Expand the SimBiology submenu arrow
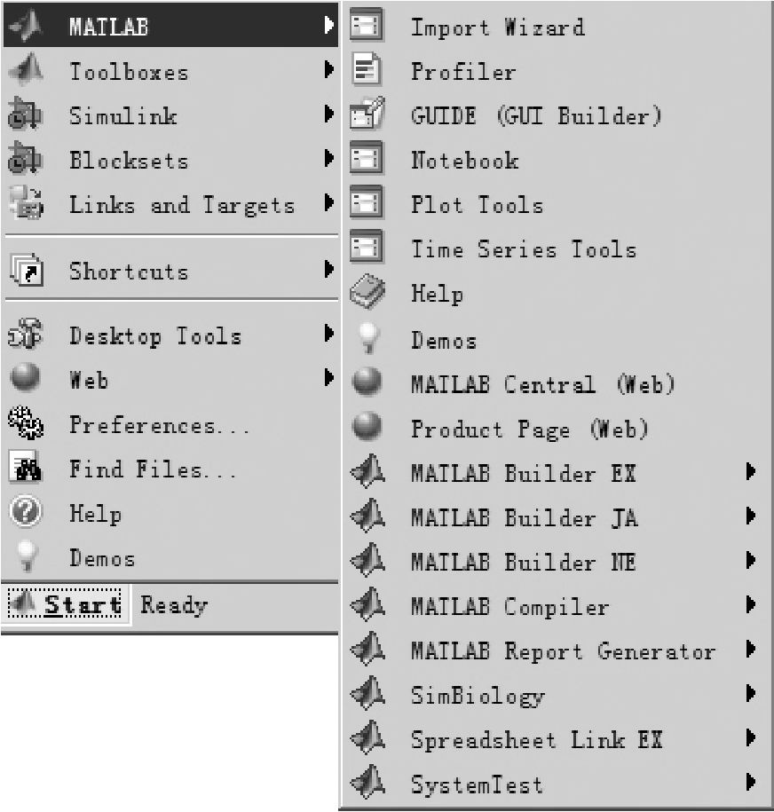Viewport: 774px width, 812px height. (x=751, y=694)
